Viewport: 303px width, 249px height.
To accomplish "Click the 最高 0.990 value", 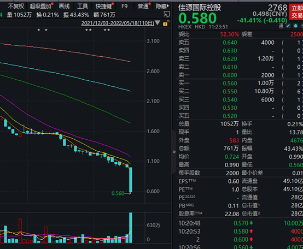I will 232,165.
